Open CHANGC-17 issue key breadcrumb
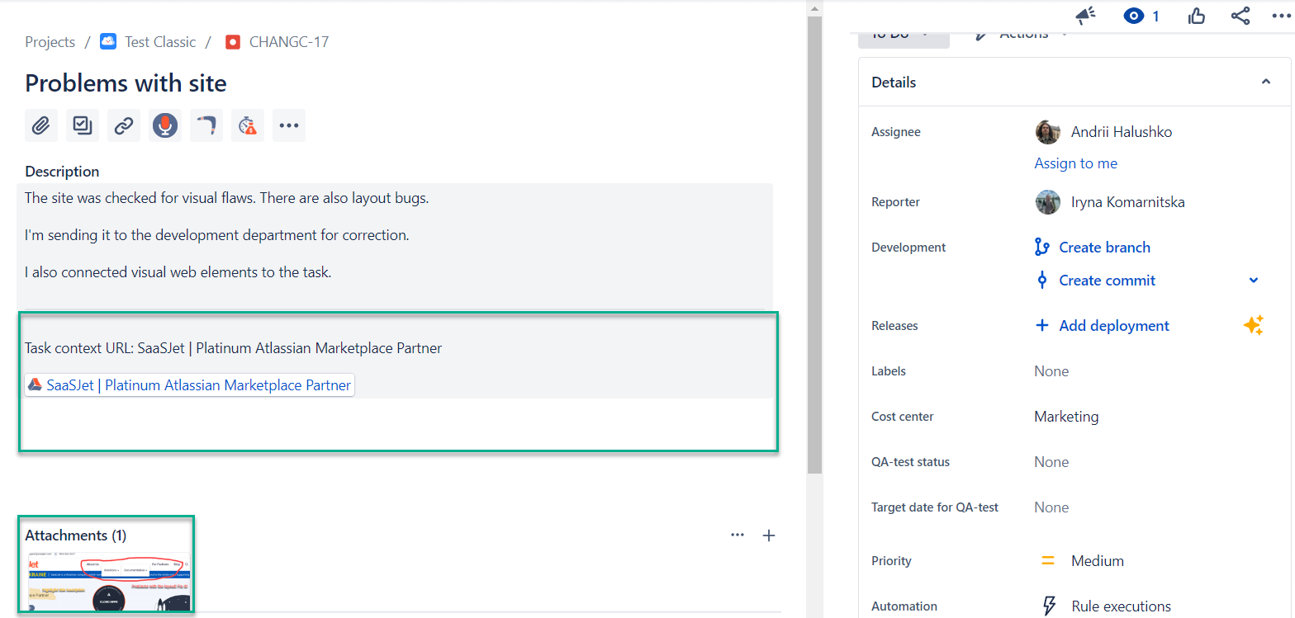Viewport: 1295px width, 618px height. pos(289,42)
